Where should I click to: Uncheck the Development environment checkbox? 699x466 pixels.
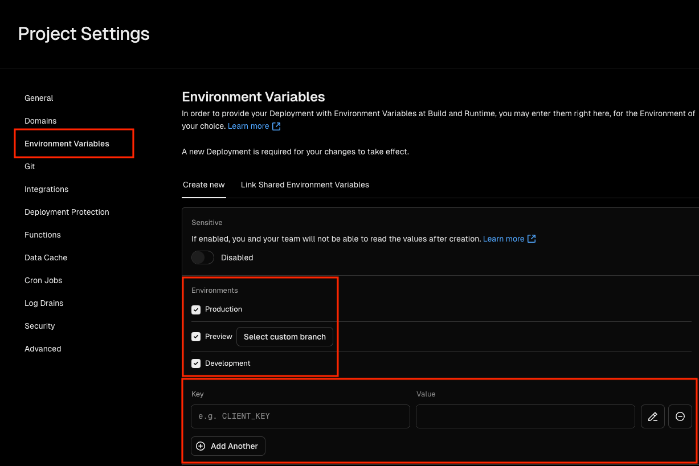(x=196, y=363)
